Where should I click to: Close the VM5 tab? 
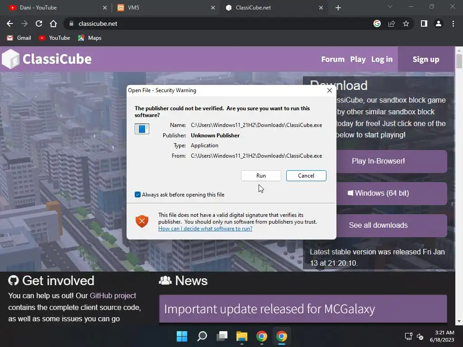pyautogui.click(x=213, y=8)
